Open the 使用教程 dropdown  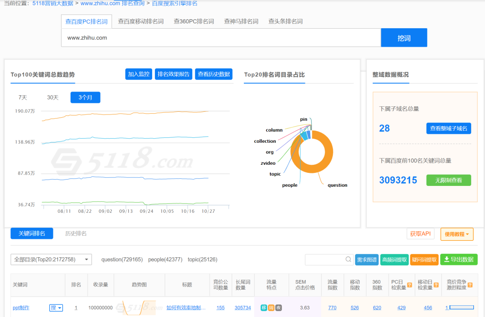click(457, 234)
